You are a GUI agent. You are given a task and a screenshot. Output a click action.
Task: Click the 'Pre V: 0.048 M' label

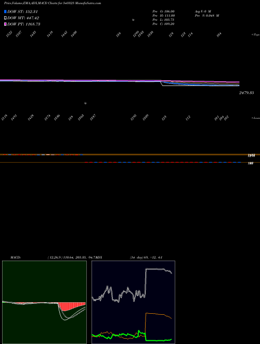tap(207, 16)
